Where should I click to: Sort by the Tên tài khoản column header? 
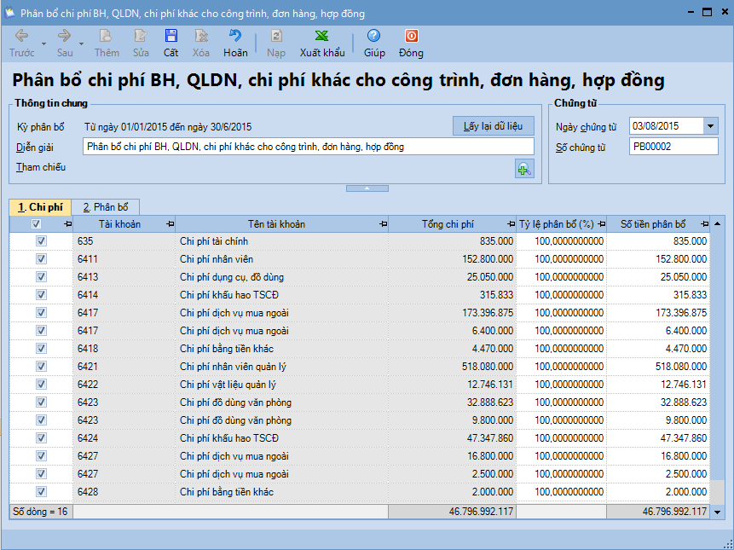(277, 224)
